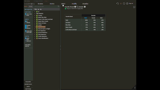Toggle the 'axes' checkbox
The width and height of the screenshot is (160, 90).
[25, 27]
